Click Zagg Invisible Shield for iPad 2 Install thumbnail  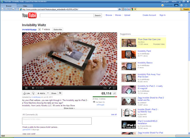pyautogui.click(x=129, y=101)
